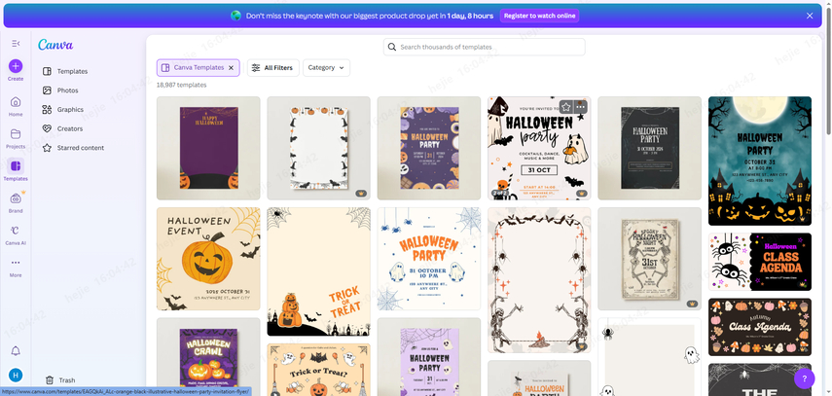Image resolution: width=832 pixels, height=396 pixels.
Task: Open the help question-mark button
Action: click(805, 378)
